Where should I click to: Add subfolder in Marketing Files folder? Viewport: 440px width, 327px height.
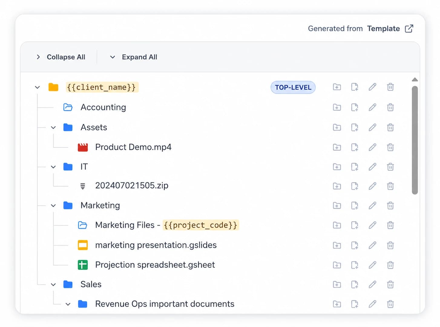tap(337, 225)
